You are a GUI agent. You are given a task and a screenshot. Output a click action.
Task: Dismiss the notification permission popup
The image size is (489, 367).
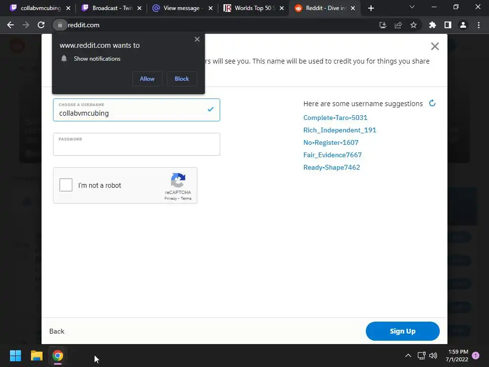coord(197,39)
